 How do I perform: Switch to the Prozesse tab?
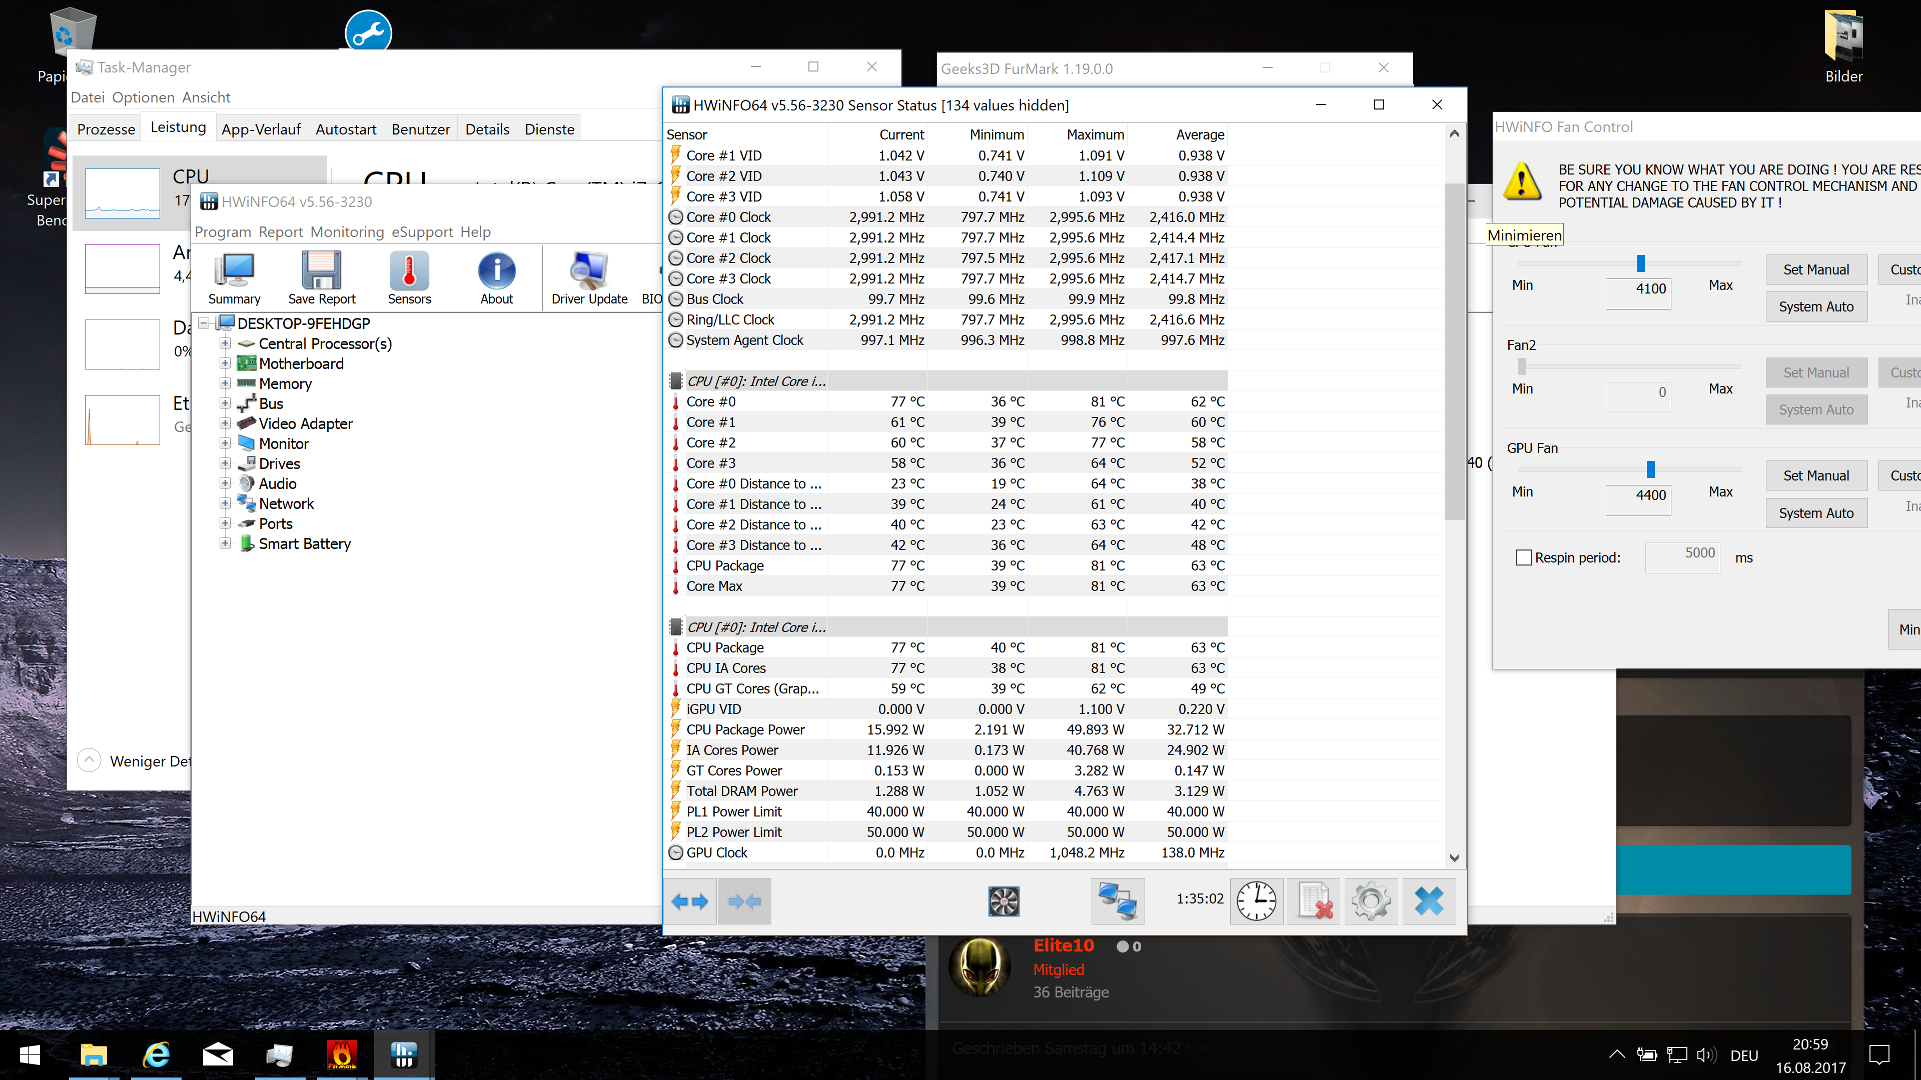[x=106, y=129]
